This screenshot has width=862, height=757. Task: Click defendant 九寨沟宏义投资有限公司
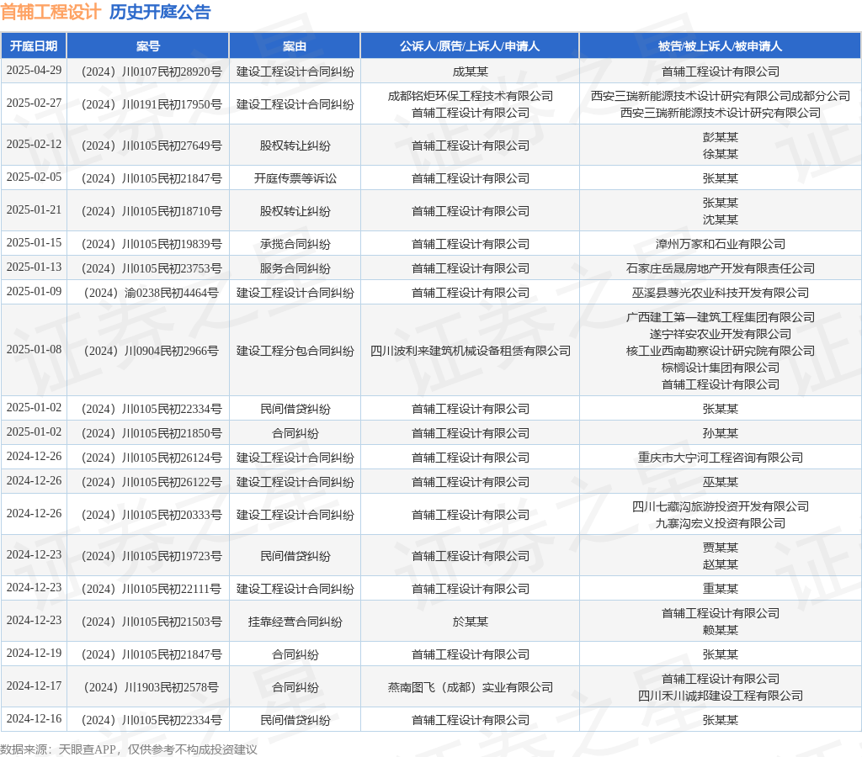[x=721, y=523]
